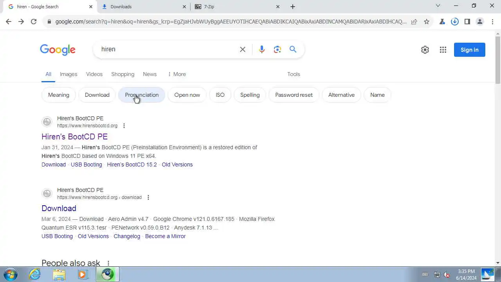Open the Hiren's BootCD 15.2 sitelink
This screenshot has height=282, width=501.
(132, 164)
